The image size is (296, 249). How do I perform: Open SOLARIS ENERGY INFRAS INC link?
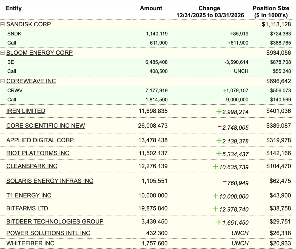(50, 181)
